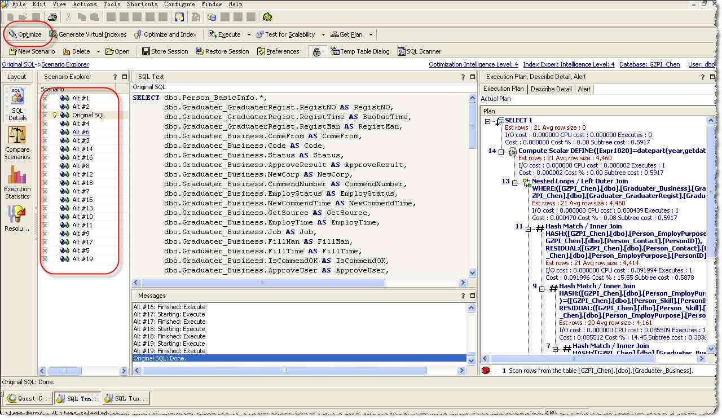Open the Resolution layout icon
This screenshot has height=418, width=722.
[x=17, y=219]
